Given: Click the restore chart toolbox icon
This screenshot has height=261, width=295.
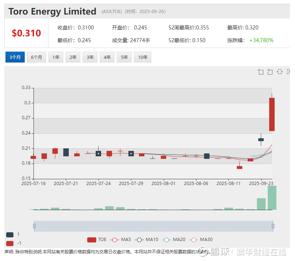Looking at the screenshot, I should (x=280, y=72).
